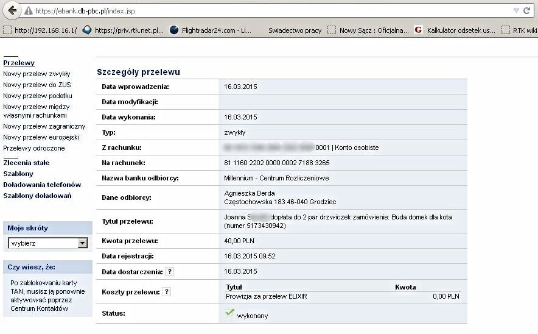Viewport: 538px width, 334px height.
Task: Click the site security warning icon
Action: pos(28,11)
